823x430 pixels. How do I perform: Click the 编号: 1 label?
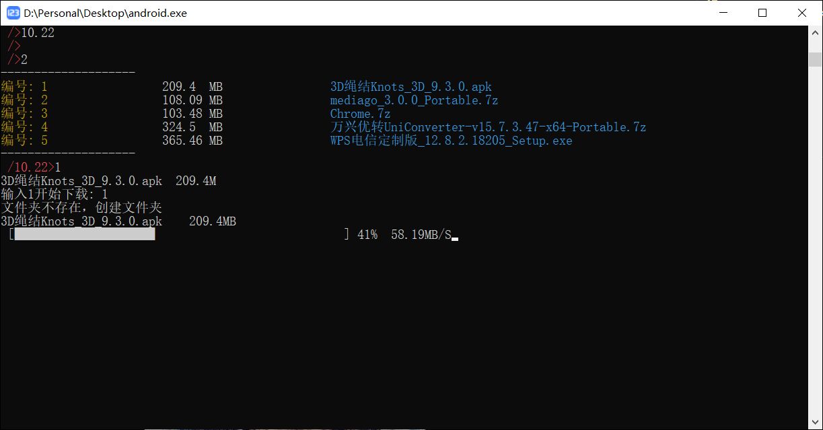tap(24, 87)
